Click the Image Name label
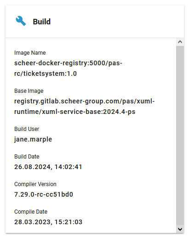189x238 pixels. point(30,53)
